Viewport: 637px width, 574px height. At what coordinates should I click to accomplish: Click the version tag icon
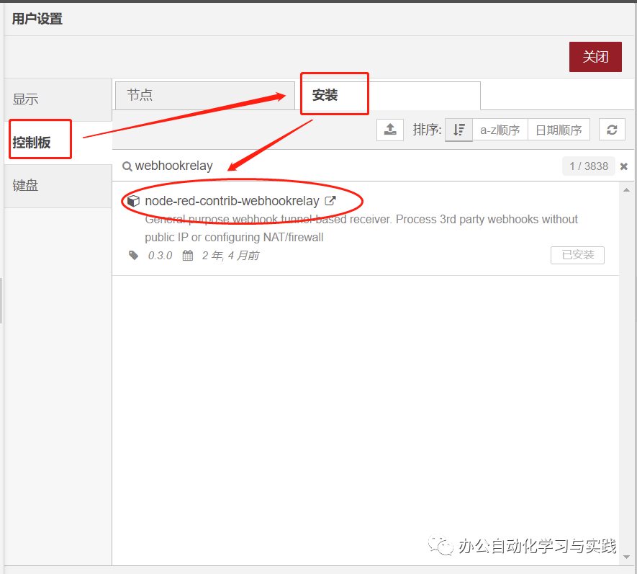134,255
